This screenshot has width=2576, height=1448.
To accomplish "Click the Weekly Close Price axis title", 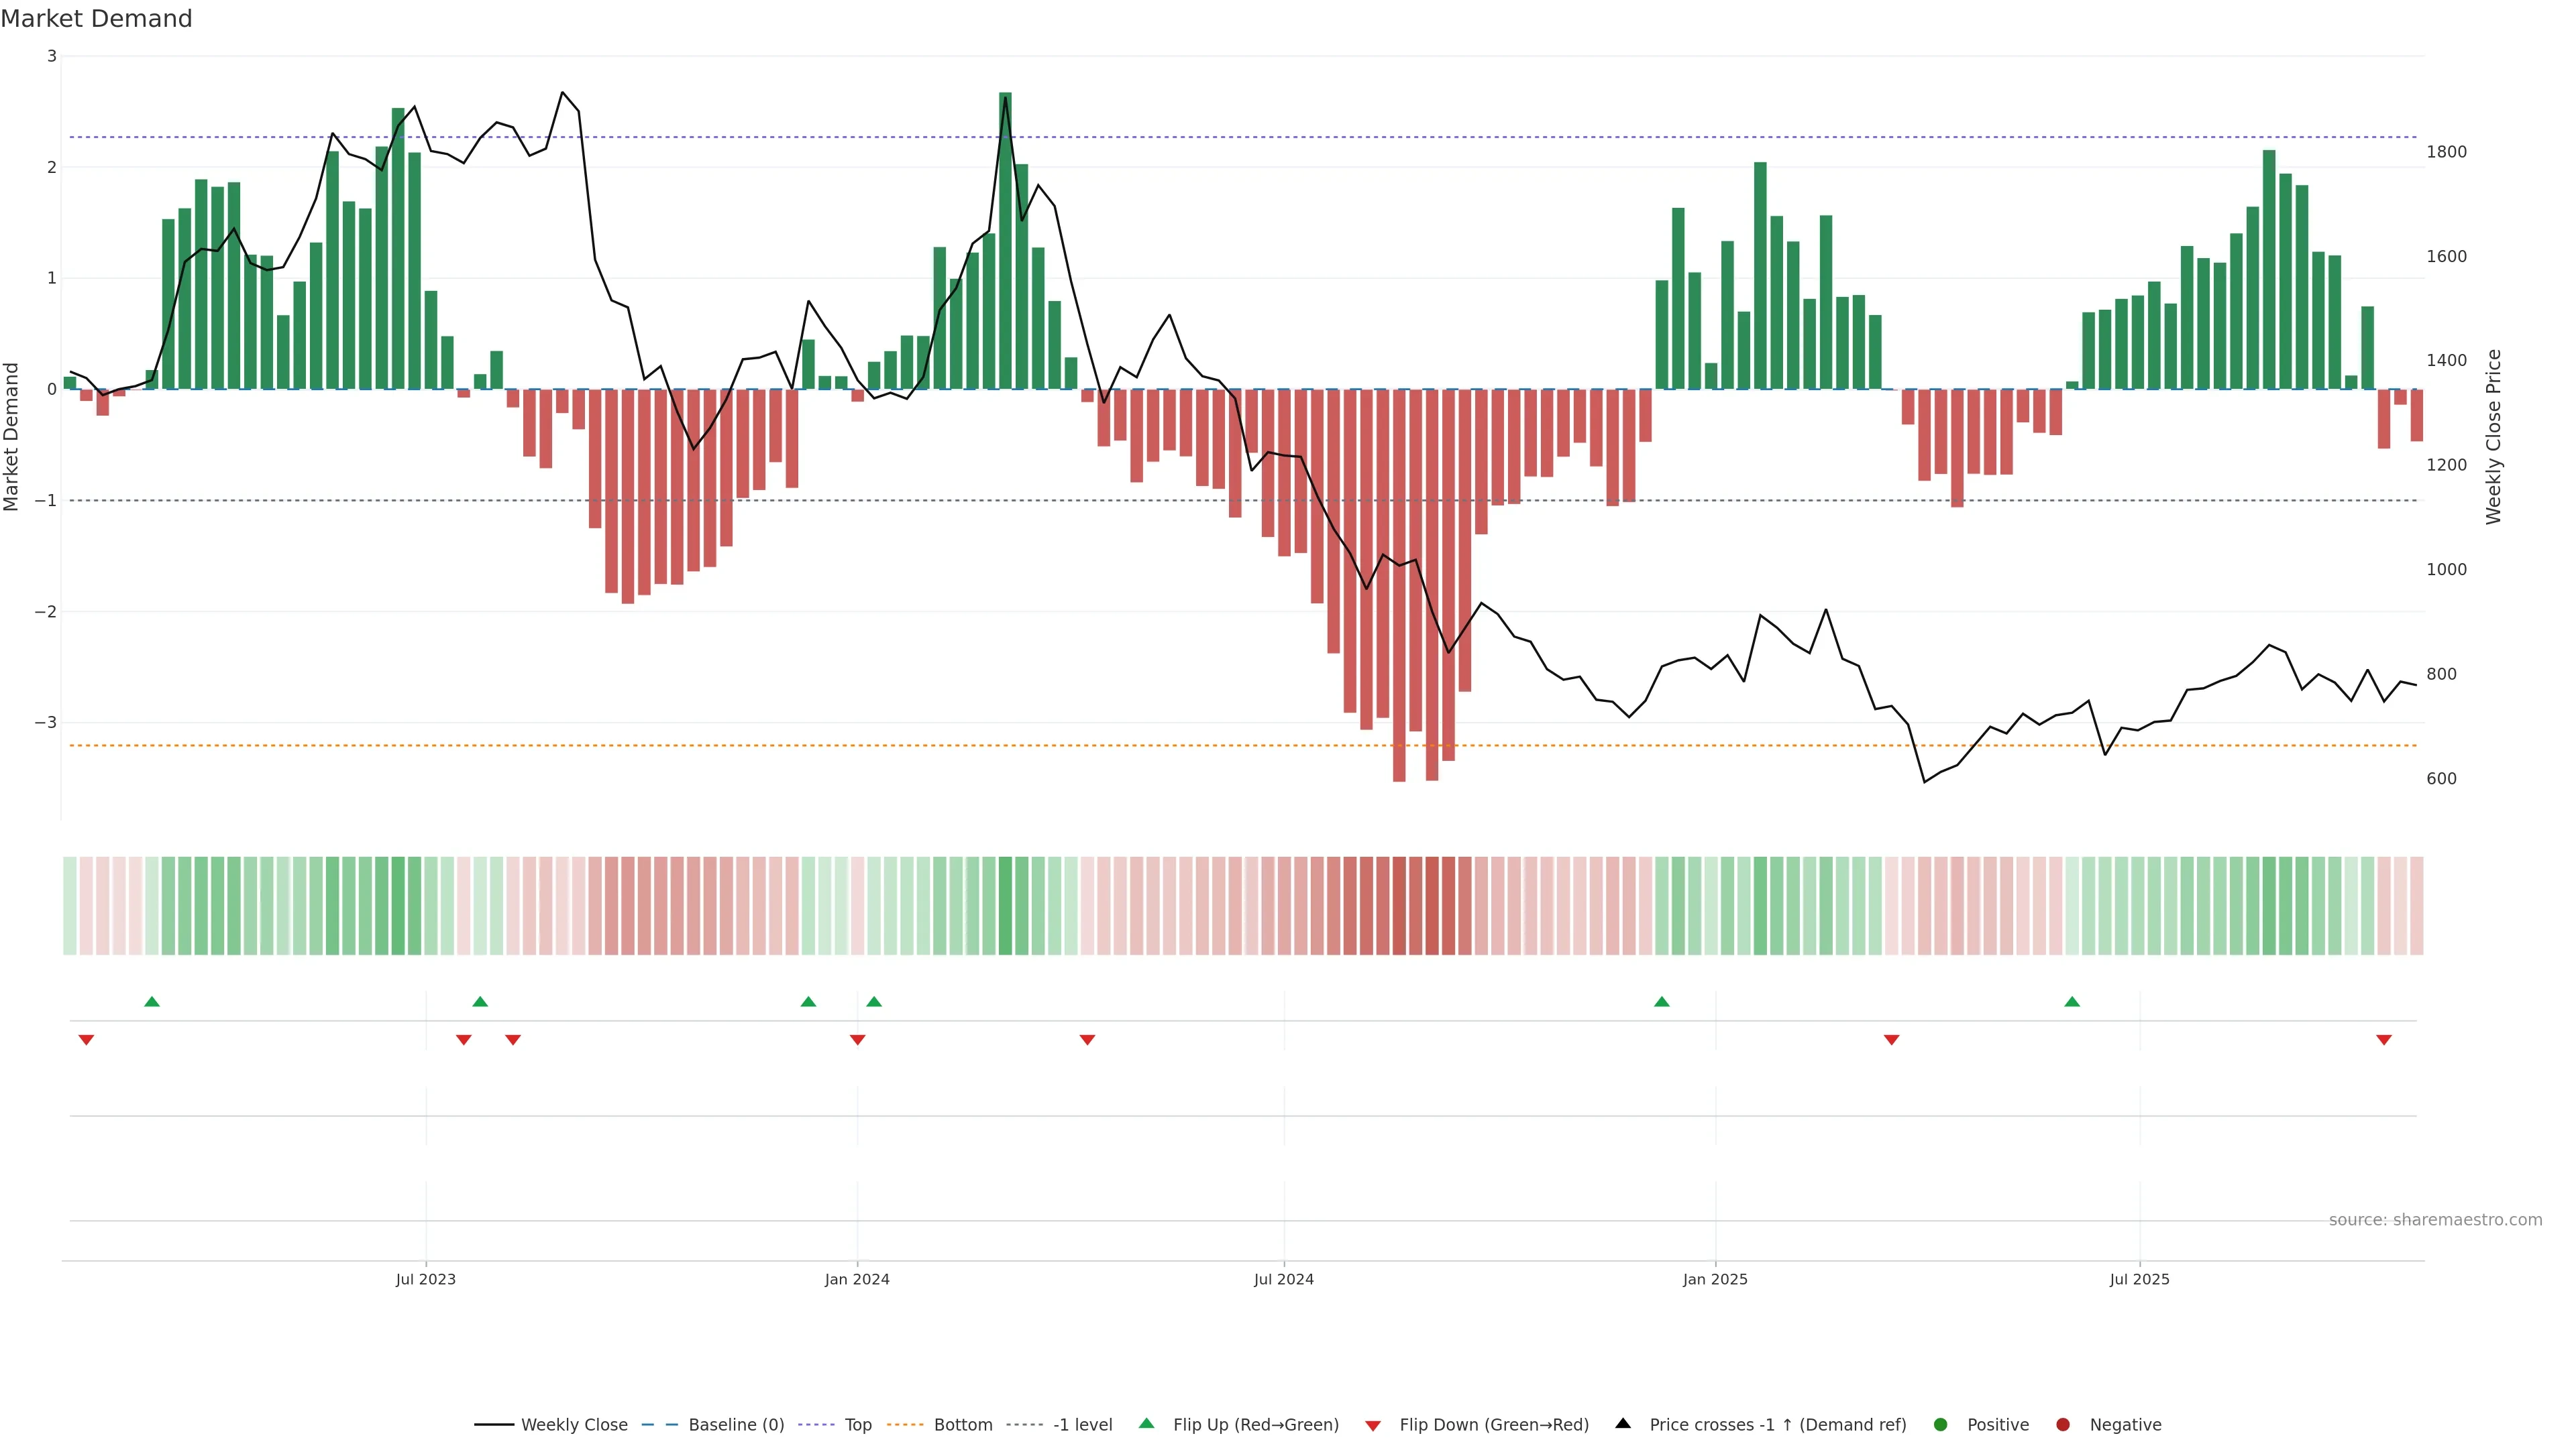I will click(2494, 436).
